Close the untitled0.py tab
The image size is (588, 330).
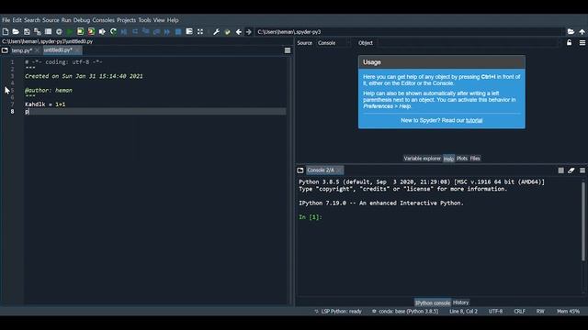coord(77,50)
